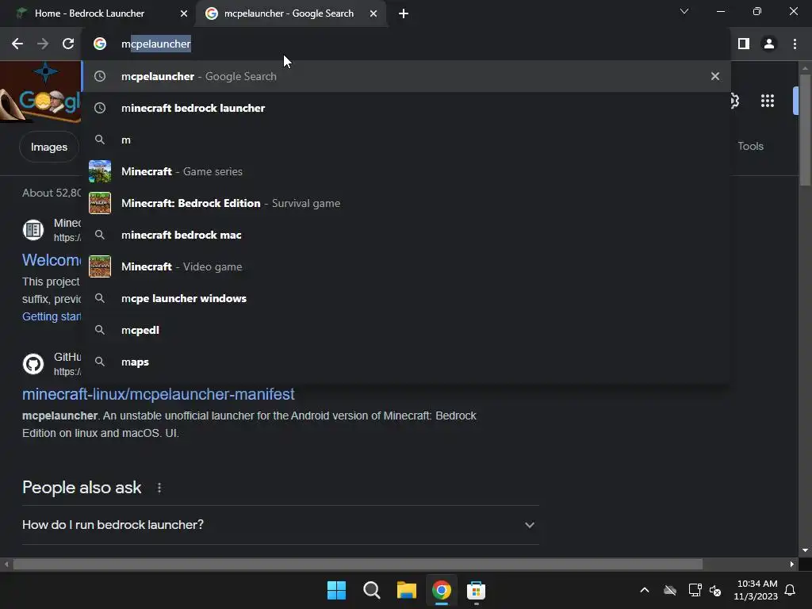Open the Windows Start menu
Viewport: 812px width, 609px height.
[336, 590]
